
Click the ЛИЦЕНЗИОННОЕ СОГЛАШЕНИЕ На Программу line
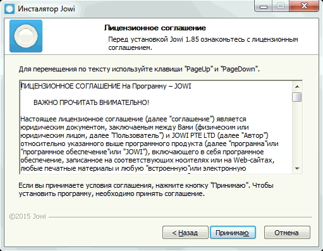click(x=106, y=86)
